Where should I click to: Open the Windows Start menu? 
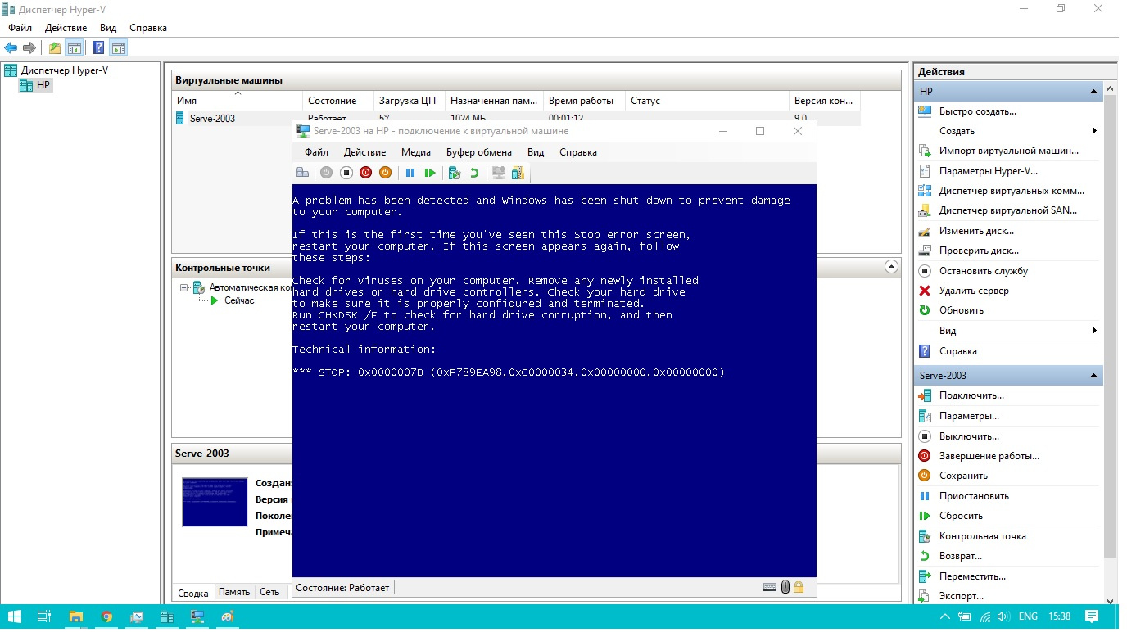(x=16, y=616)
